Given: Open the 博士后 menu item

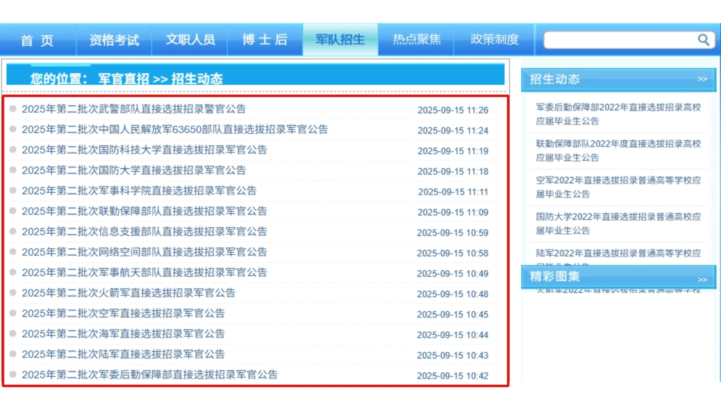Looking at the screenshot, I should [265, 40].
